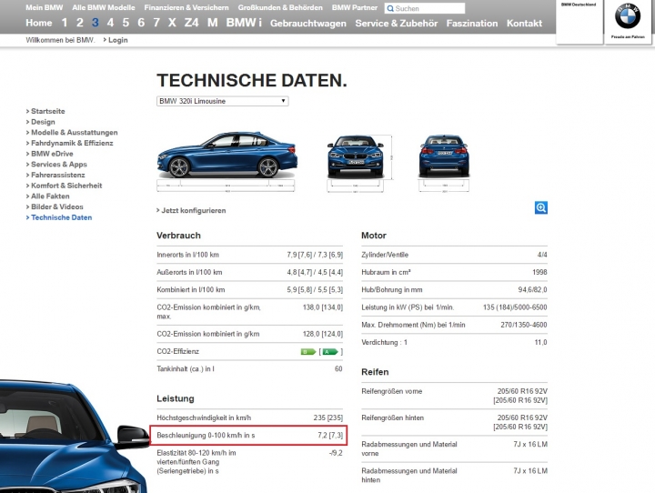Click the green CO2 efficiency A label
This screenshot has height=493, width=655.
click(x=330, y=352)
